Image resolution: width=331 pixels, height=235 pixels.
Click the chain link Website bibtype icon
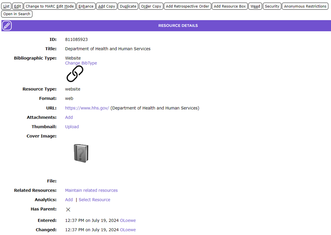(x=75, y=74)
